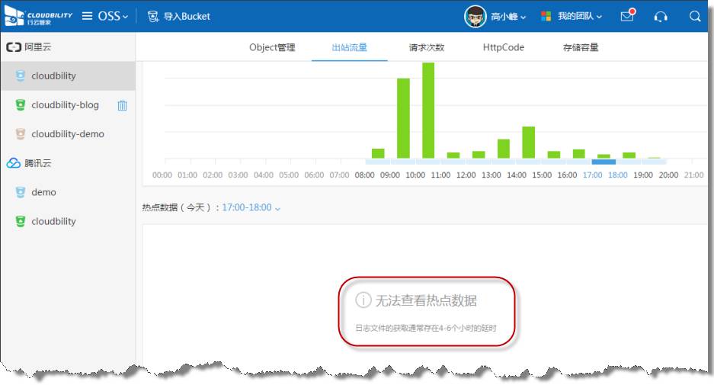Select the highlighted 17:00 timeline segment

[x=604, y=162]
